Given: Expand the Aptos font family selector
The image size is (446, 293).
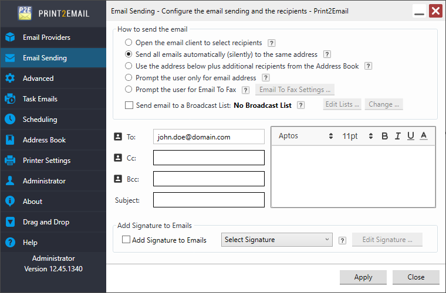Looking at the screenshot, I should pyautogui.click(x=305, y=136).
